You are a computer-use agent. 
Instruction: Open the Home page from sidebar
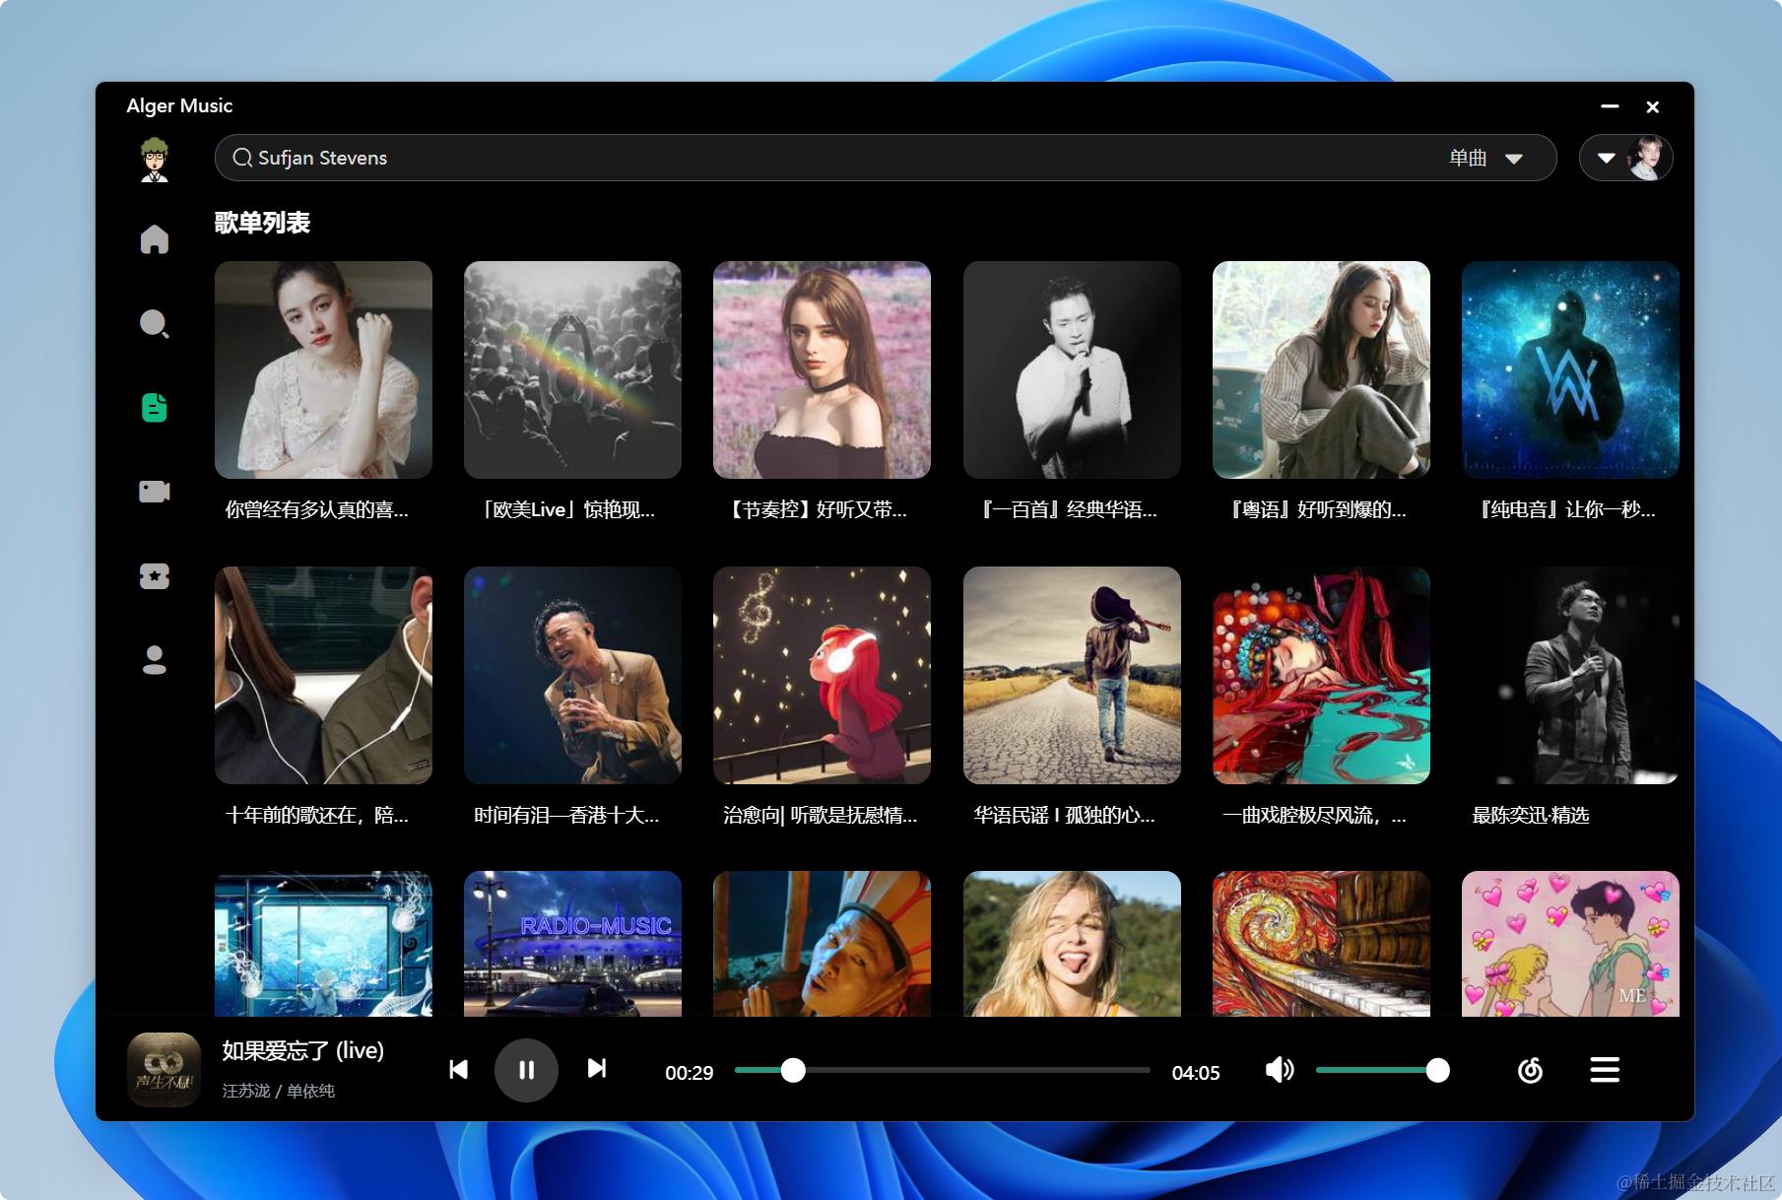(x=155, y=239)
